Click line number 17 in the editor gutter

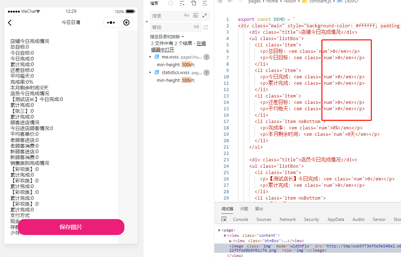click(x=226, y=121)
